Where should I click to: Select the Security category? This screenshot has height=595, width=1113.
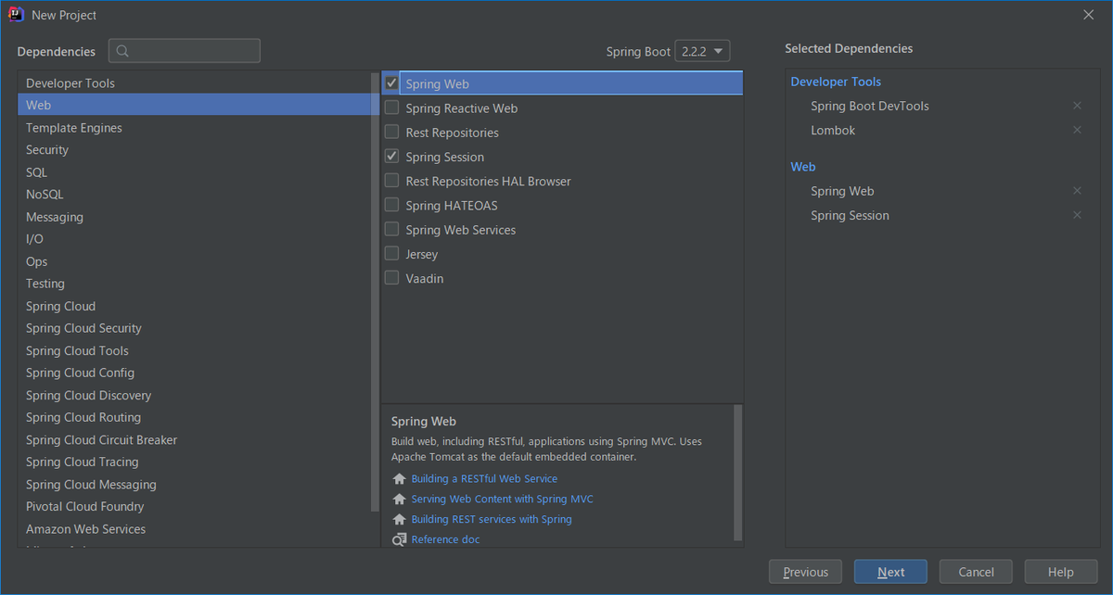(x=194, y=150)
